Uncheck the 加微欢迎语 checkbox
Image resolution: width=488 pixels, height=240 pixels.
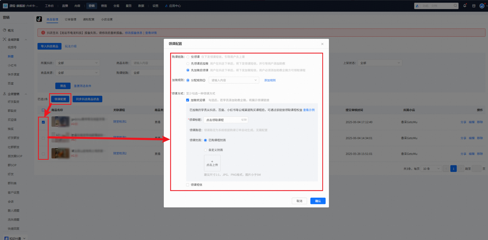(188, 100)
